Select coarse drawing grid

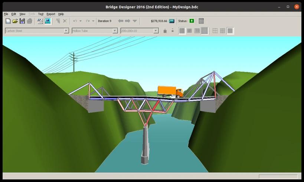pos(215,31)
